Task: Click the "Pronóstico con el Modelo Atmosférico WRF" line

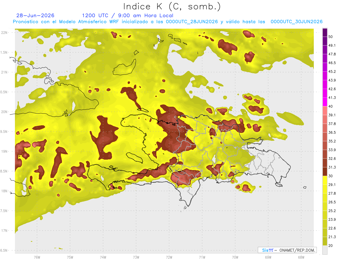Action: coord(168,22)
